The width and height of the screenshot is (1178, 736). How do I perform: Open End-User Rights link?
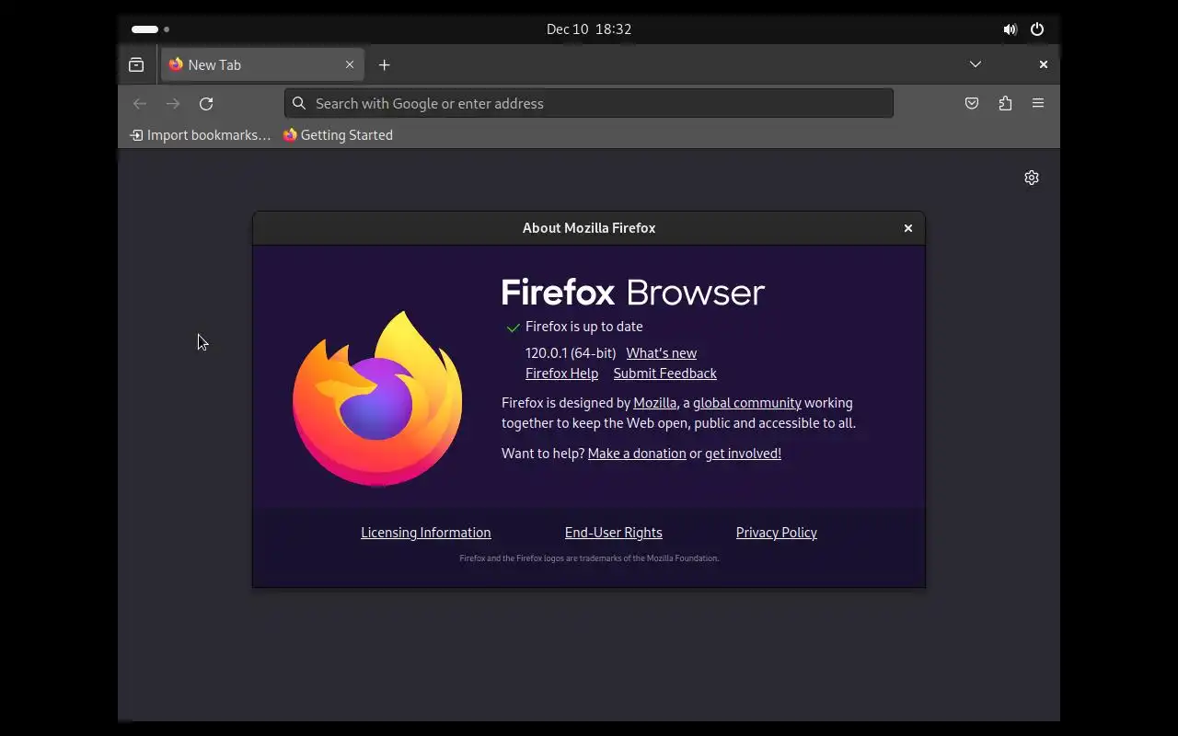pyautogui.click(x=614, y=533)
